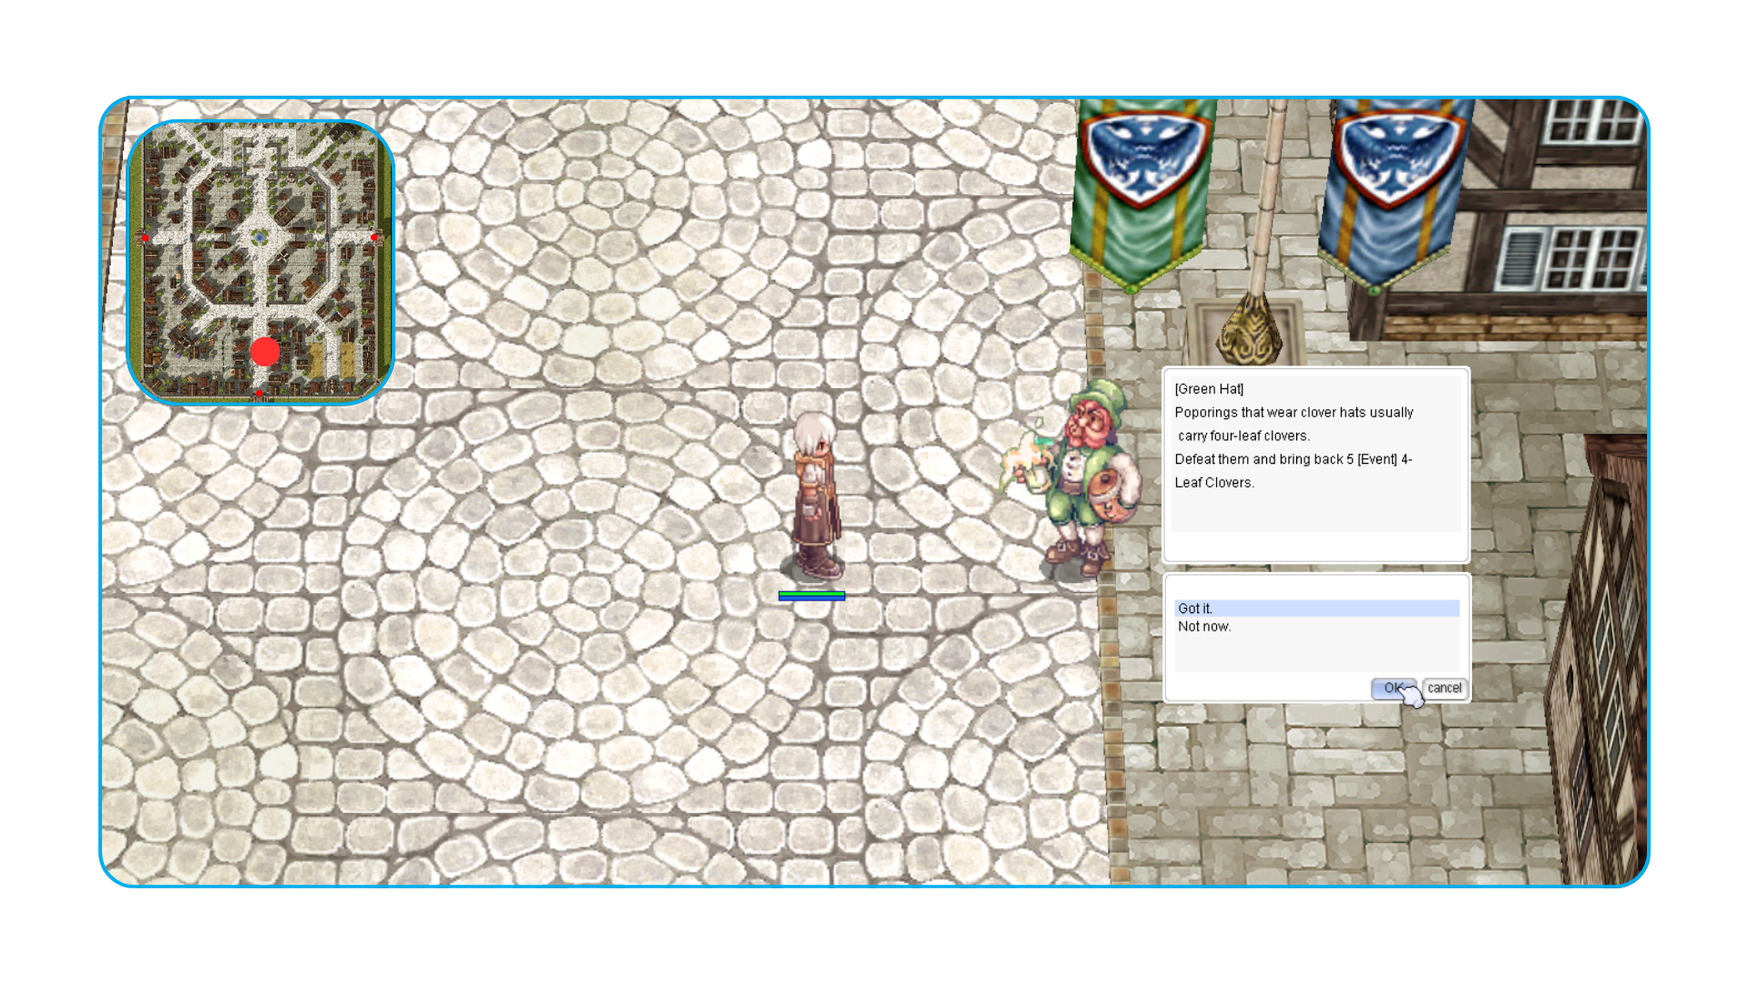
Task: Click the green HP bar under character
Action: coord(812,594)
